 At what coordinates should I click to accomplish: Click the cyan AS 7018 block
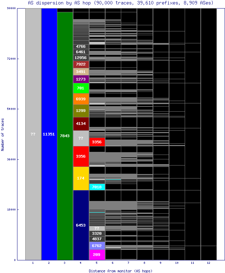coord(97,187)
